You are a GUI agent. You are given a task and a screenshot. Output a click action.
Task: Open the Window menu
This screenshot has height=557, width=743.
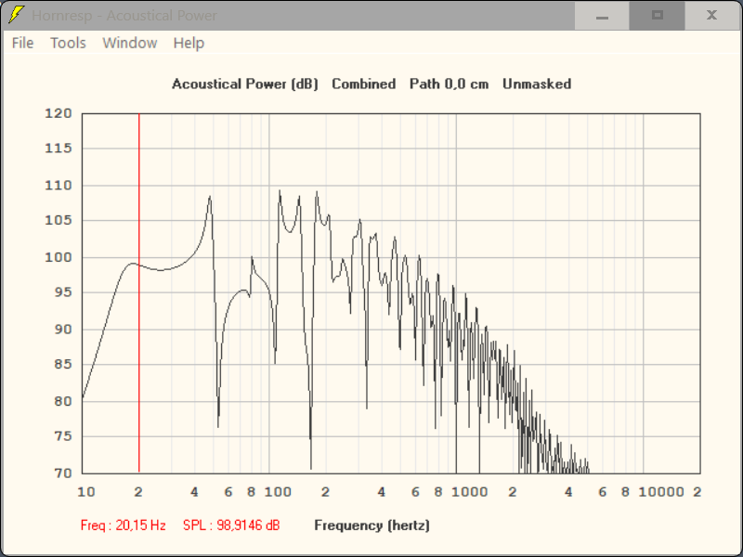tap(129, 43)
